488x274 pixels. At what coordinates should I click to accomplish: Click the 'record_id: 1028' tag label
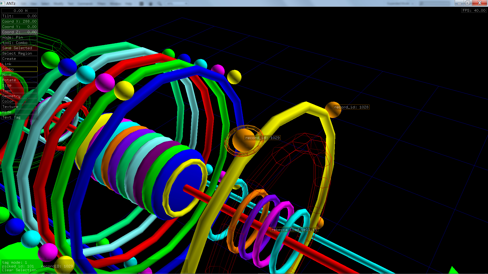(x=351, y=107)
